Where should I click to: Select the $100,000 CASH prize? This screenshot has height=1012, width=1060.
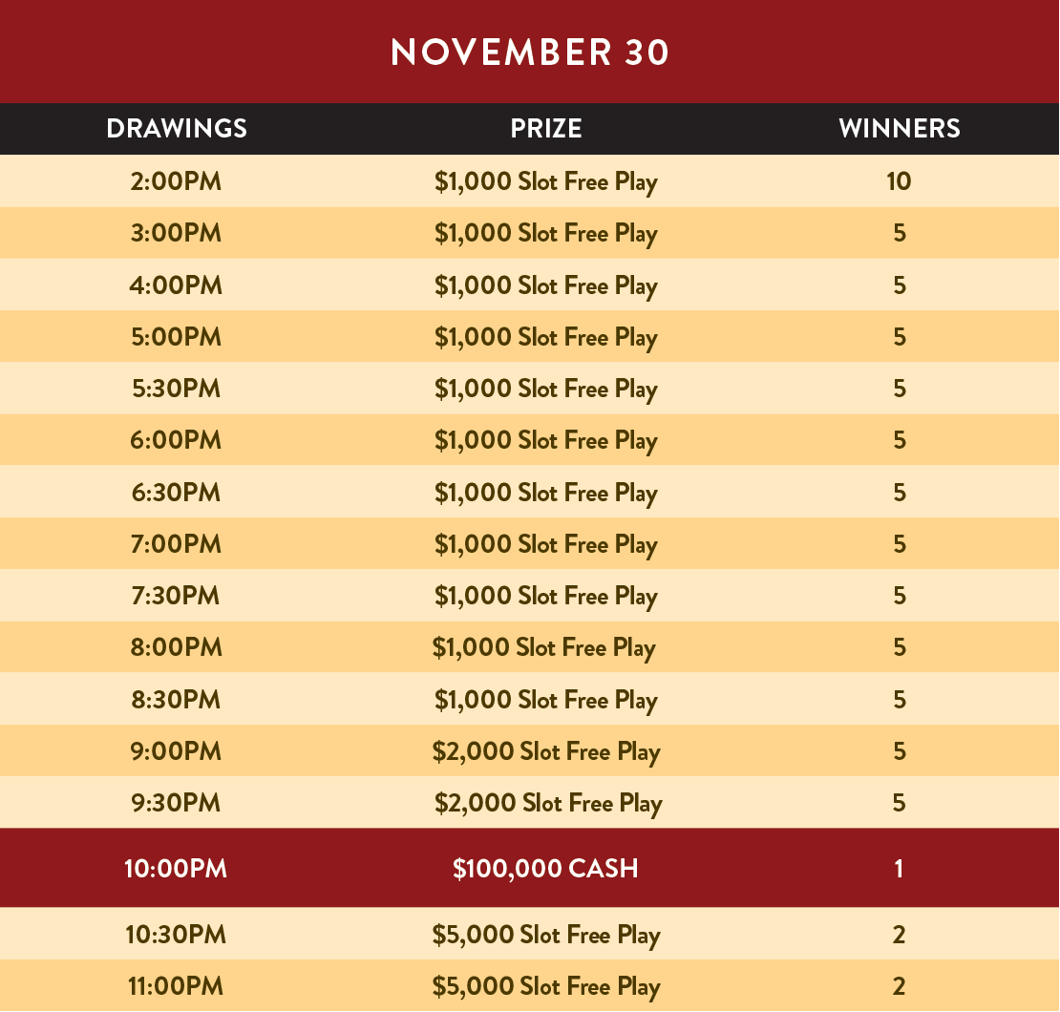pos(545,869)
